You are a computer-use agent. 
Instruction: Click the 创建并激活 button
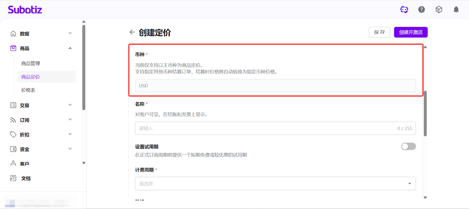[x=411, y=32]
